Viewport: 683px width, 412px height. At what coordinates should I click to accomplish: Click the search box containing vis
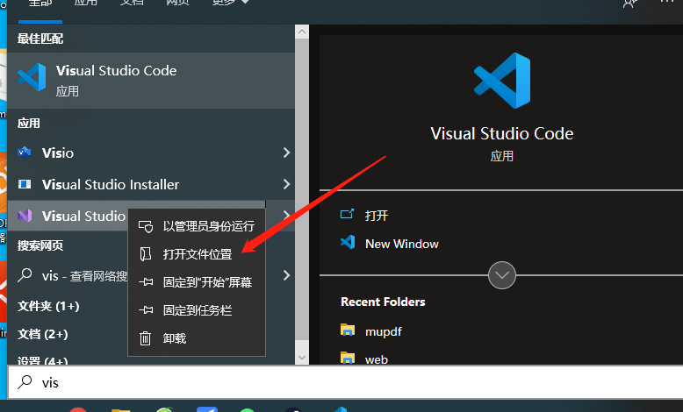345,382
